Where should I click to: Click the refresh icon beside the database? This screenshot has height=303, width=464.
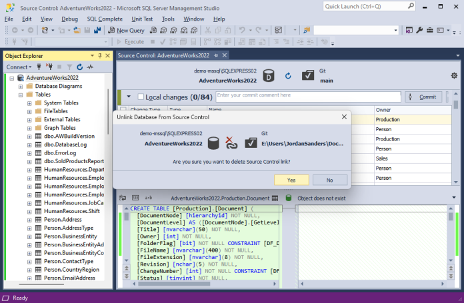pos(288,76)
